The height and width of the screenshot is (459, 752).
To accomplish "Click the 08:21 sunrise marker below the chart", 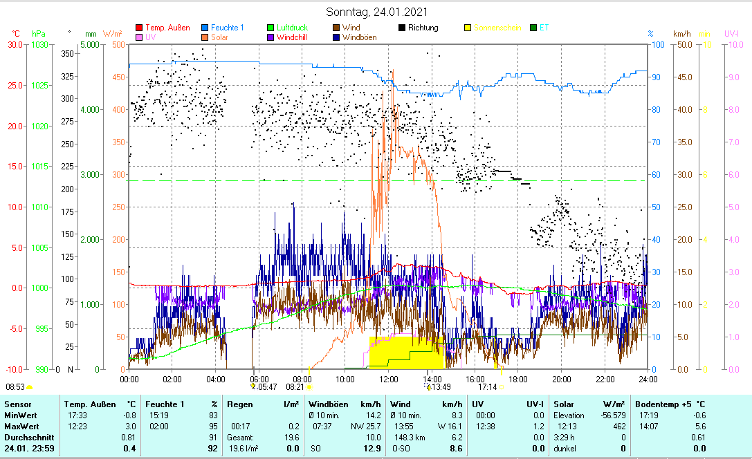I will tap(295, 387).
